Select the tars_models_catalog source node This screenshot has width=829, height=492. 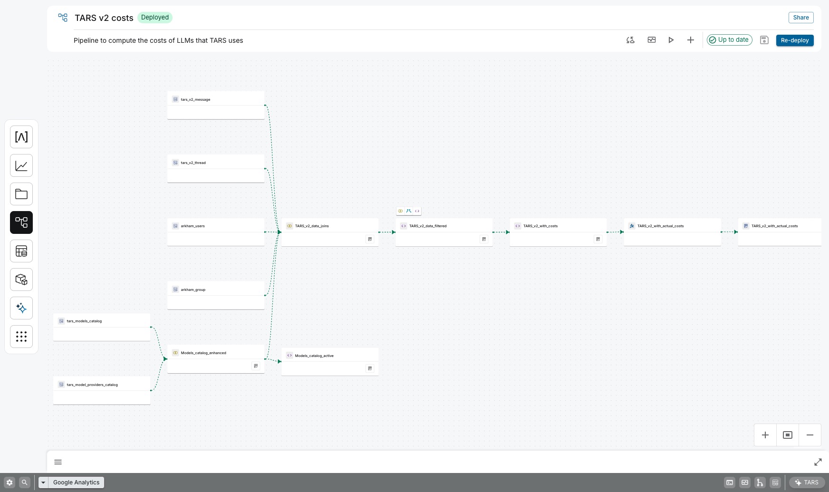coord(102,327)
